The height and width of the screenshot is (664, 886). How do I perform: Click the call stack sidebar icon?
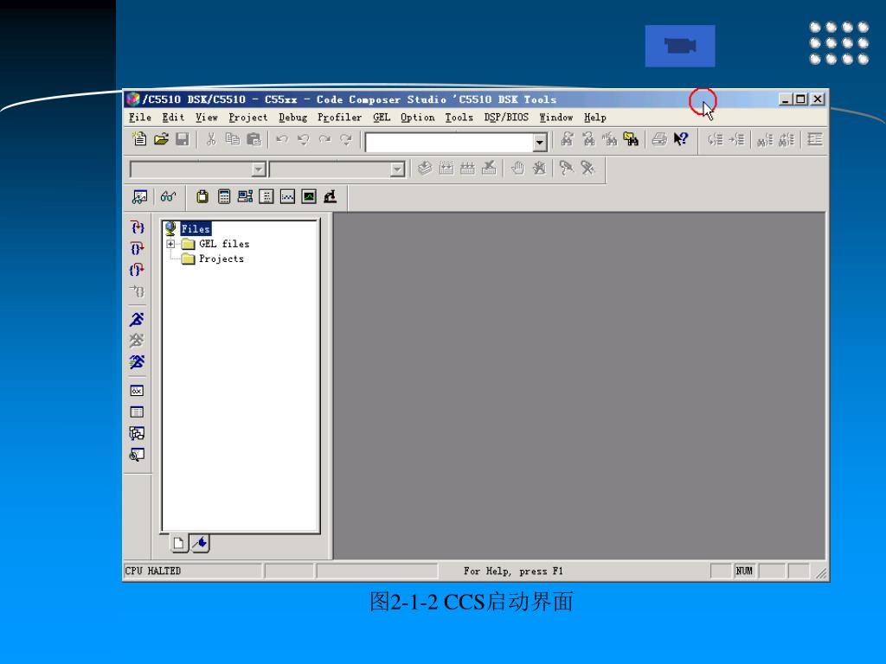137,433
